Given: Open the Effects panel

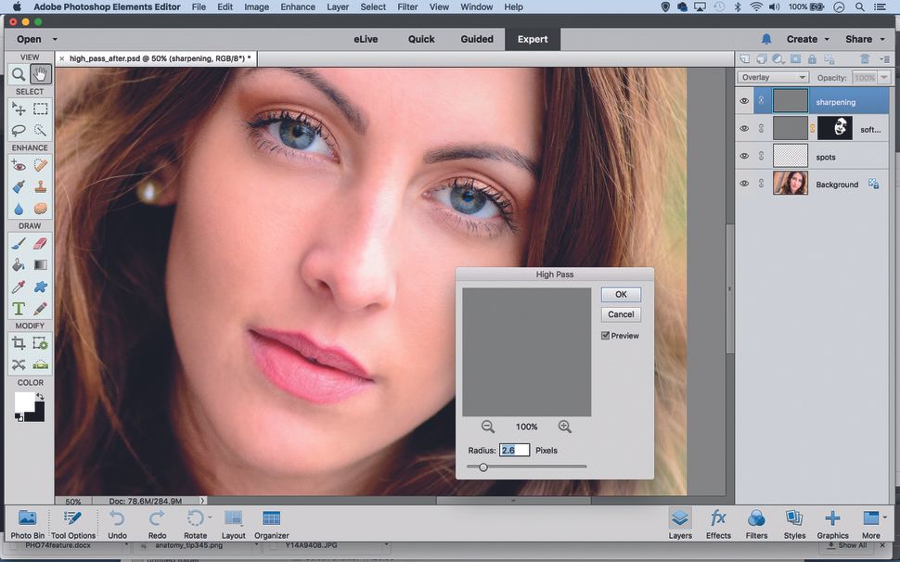Looking at the screenshot, I should click(x=719, y=524).
